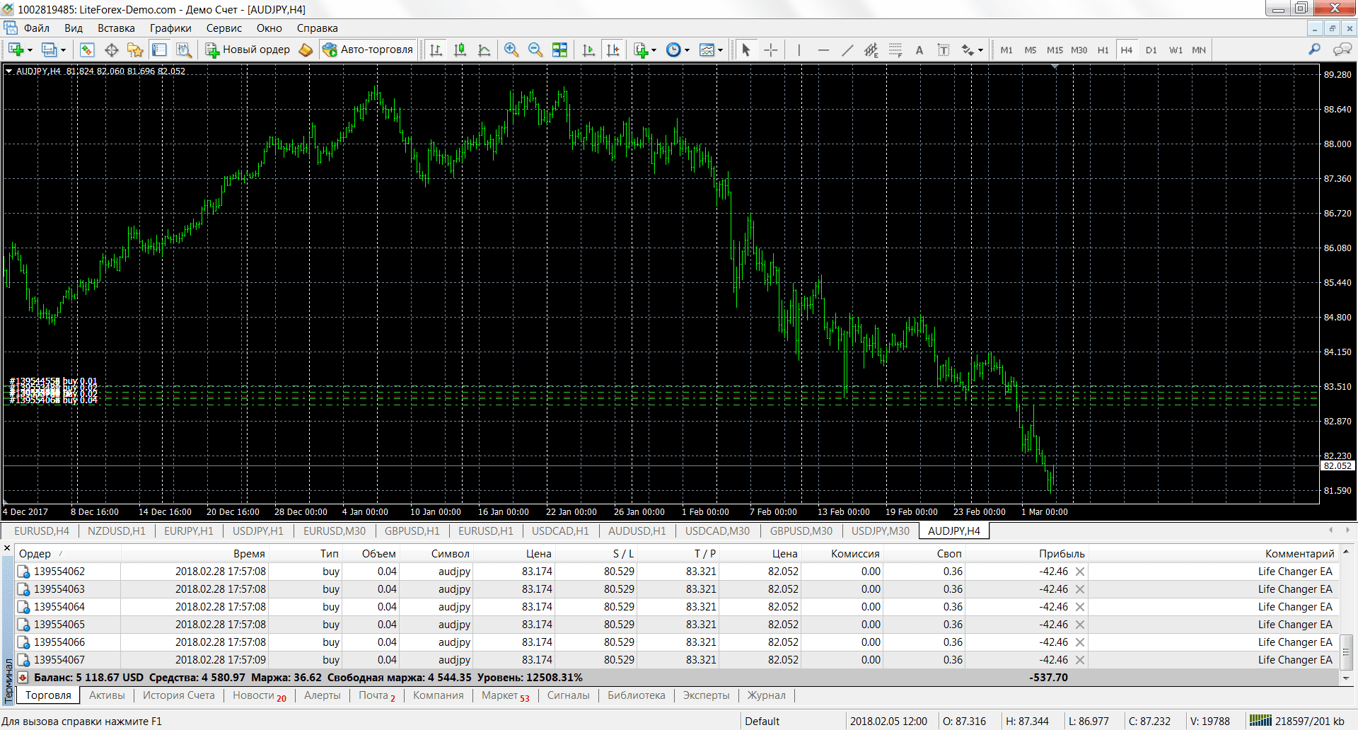Screen dimensions: 1358x730
Task: Select the text label tool
Action: (x=919, y=50)
